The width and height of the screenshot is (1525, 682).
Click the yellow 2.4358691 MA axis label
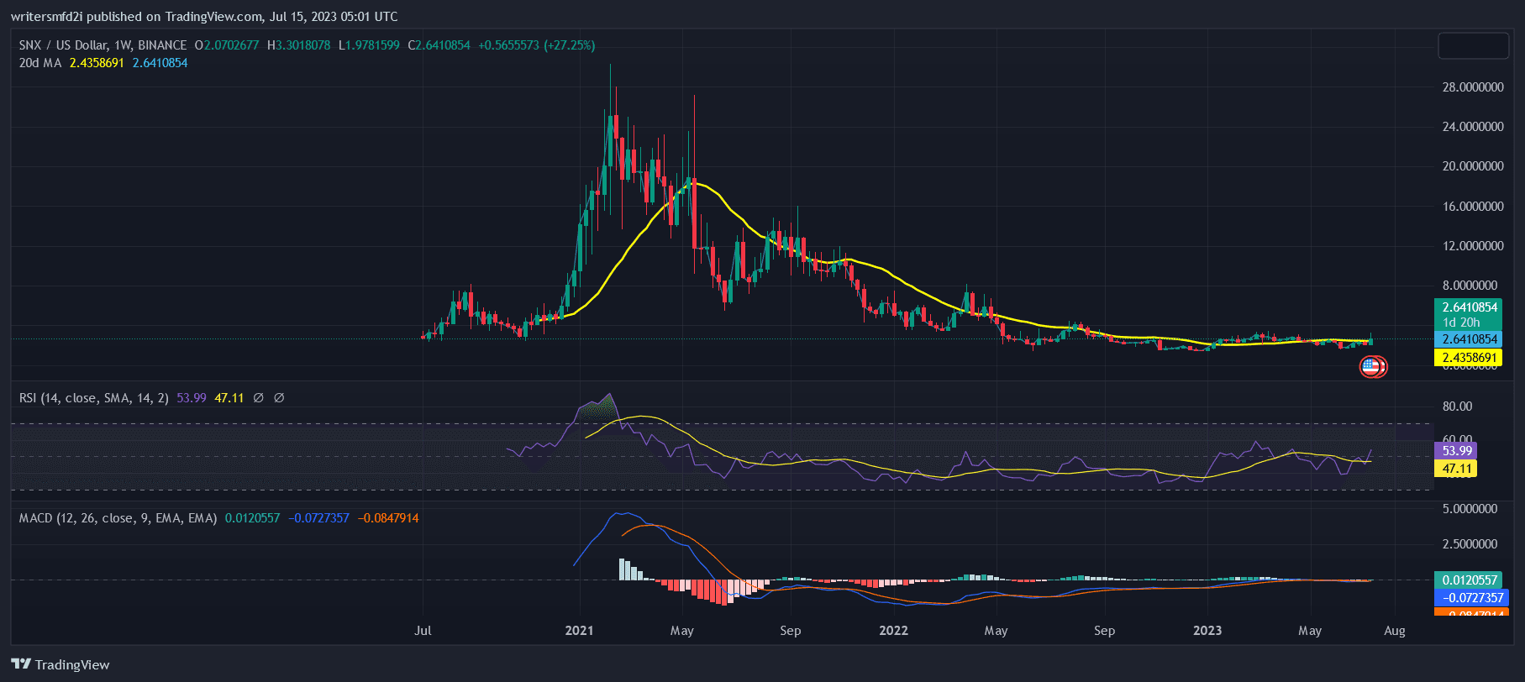click(1470, 358)
